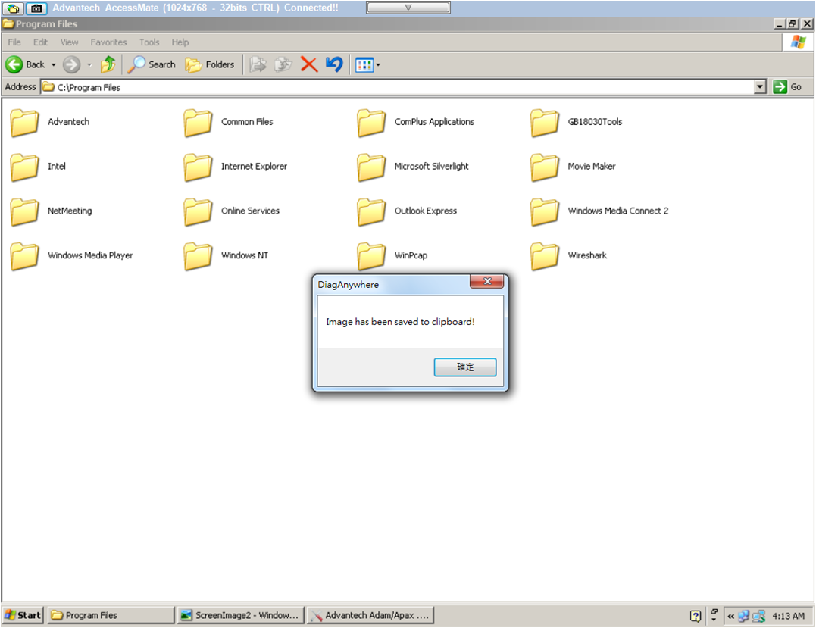Screen dimensions: 816x628
Task: Click the green Back arrow button
Action: (x=14, y=64)
